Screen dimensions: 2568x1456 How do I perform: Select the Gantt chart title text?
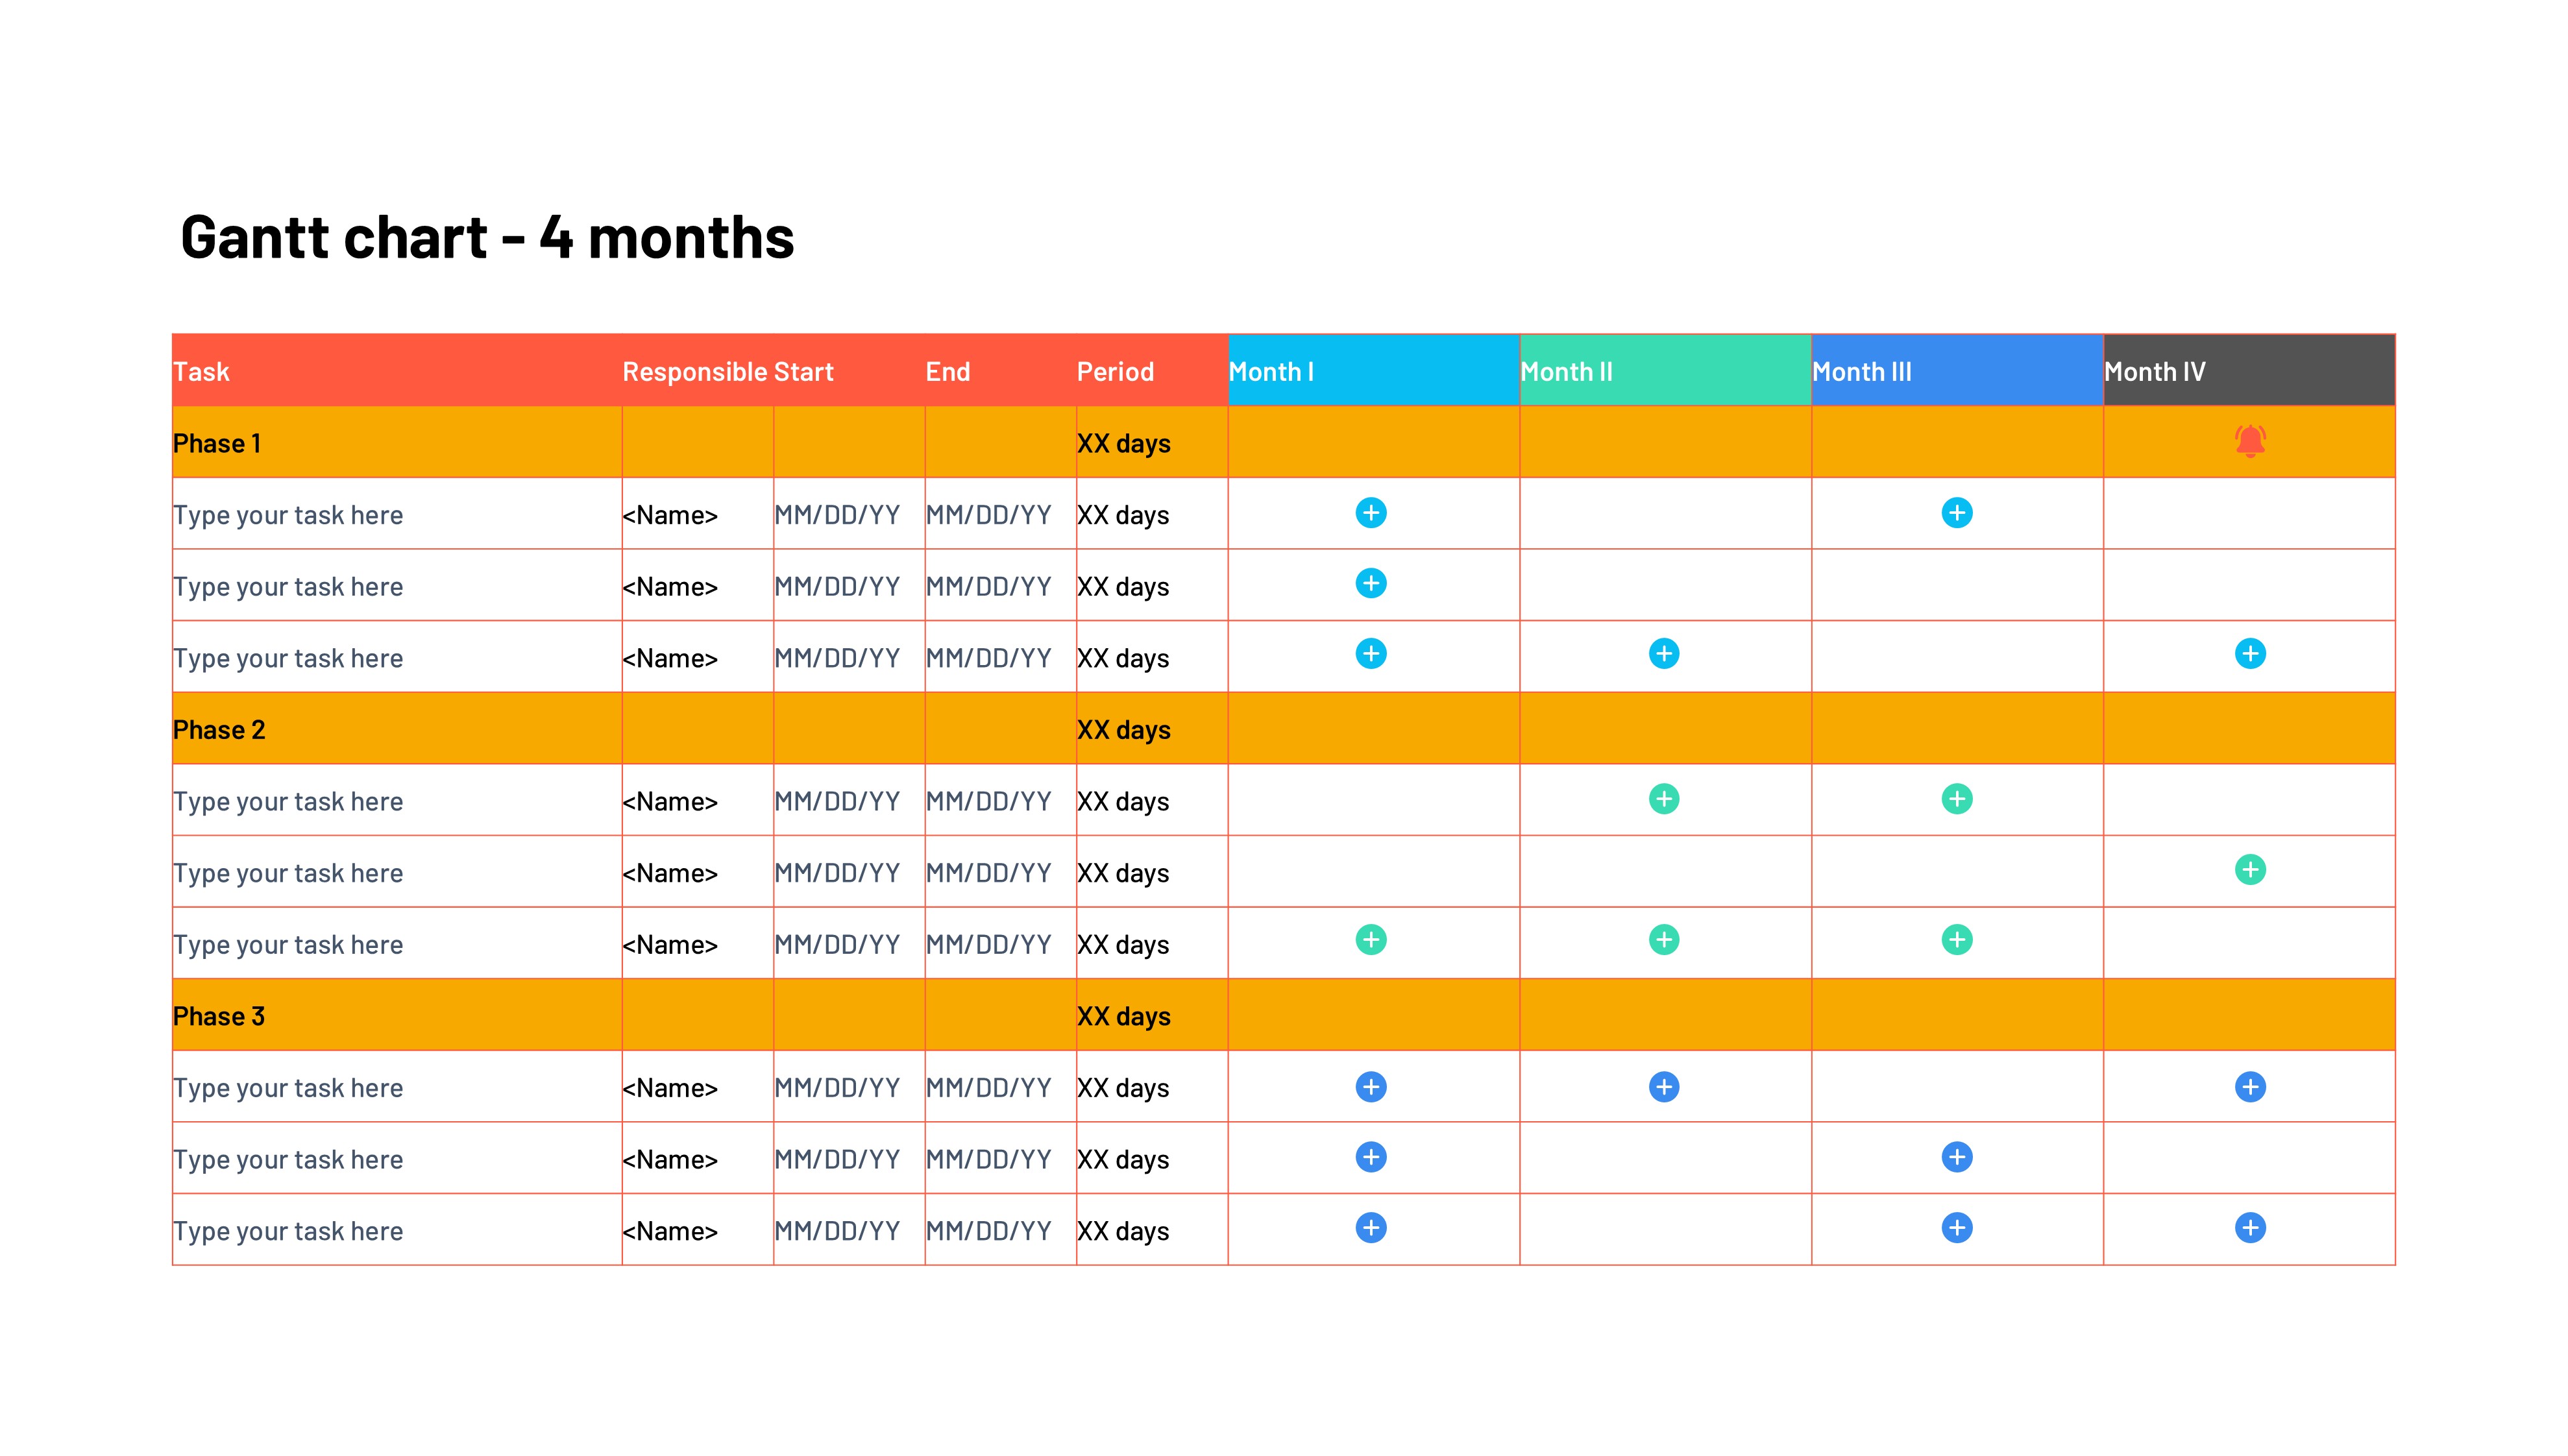coord(487,238)
